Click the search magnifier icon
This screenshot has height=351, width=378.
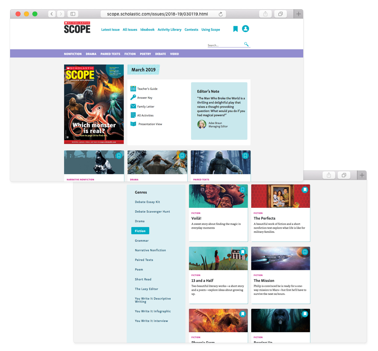[x=246, y=44]
